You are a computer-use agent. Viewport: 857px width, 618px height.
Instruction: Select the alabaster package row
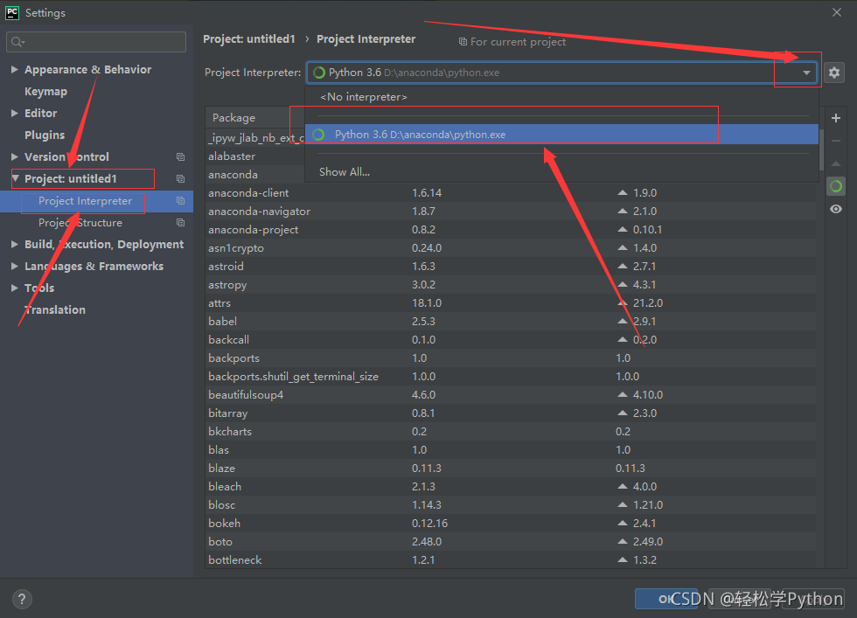pos(254,156)
